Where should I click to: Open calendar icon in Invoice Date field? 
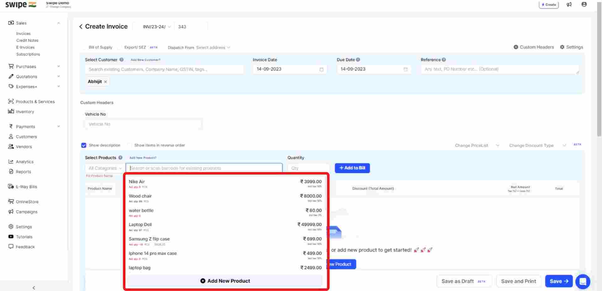coord(321,69)
